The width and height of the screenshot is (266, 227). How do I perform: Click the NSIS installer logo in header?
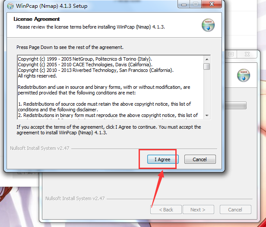tap(208, 25)
